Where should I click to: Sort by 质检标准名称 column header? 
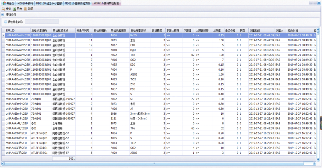click(64, 30)
